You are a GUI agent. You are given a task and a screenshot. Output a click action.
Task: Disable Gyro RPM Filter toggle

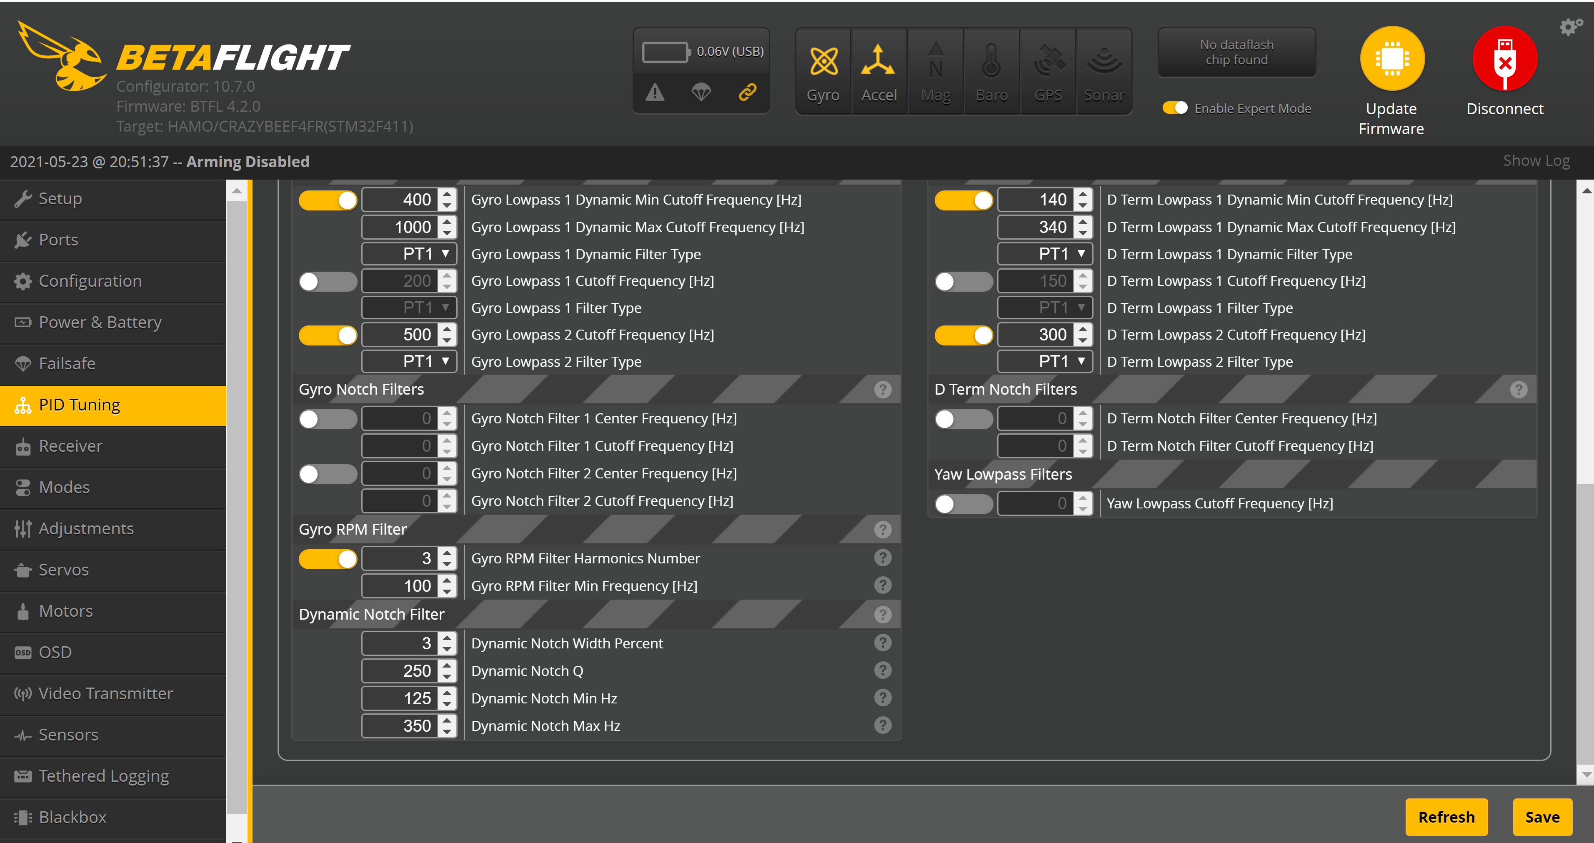coord(328,559)
